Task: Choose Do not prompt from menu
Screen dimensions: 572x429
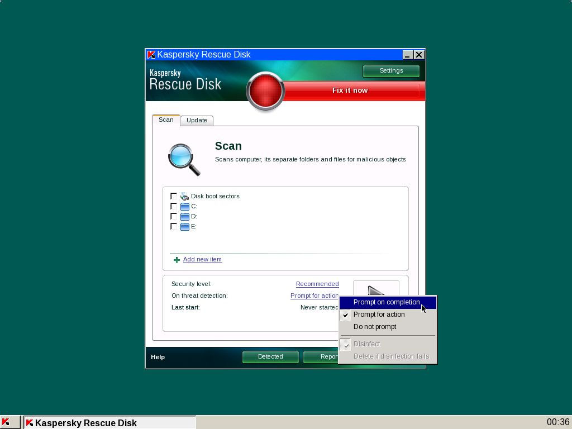Action: 388,327
